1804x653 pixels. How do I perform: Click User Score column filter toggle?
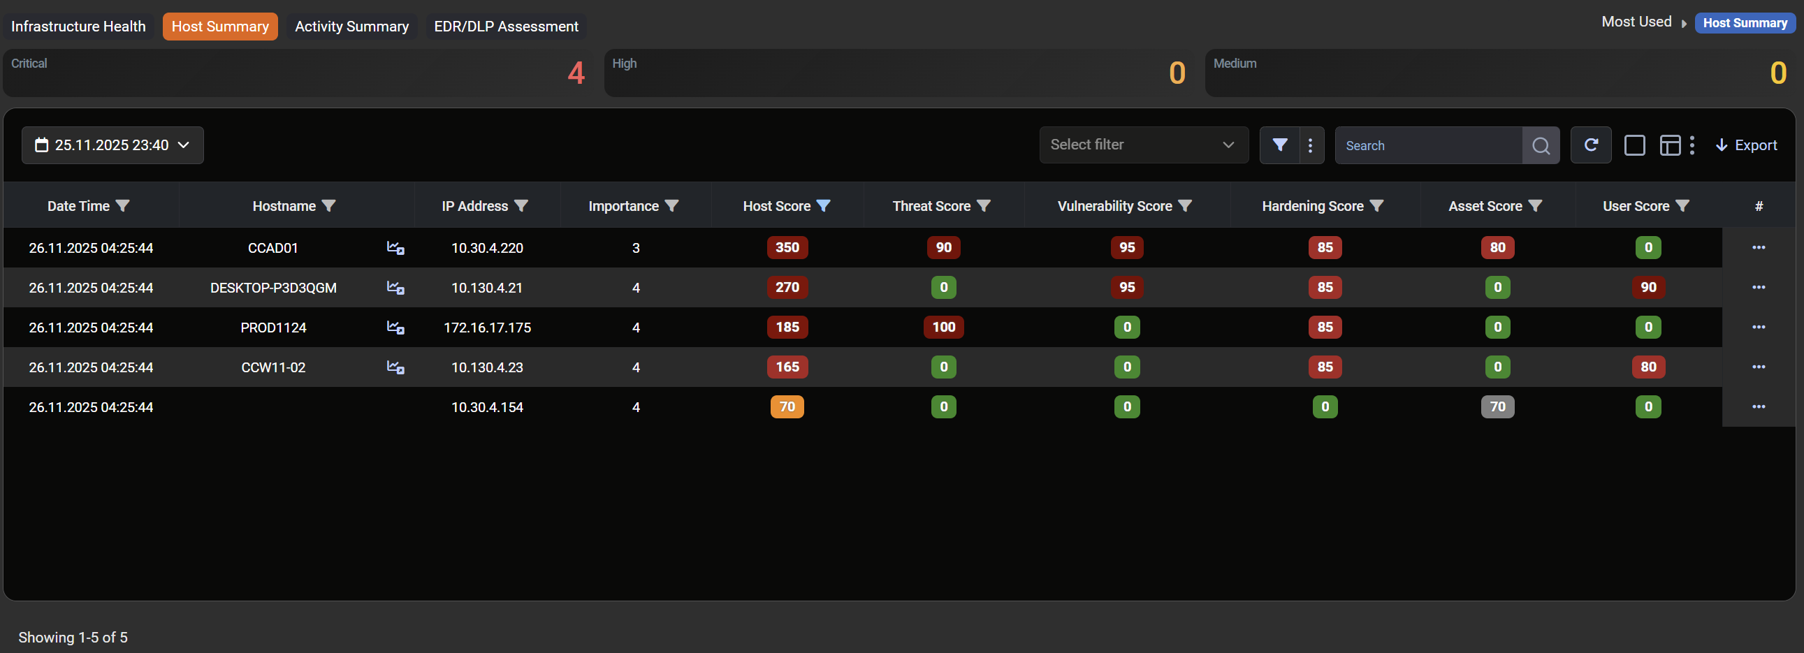pyautogui.click(x=1682, y=206)
